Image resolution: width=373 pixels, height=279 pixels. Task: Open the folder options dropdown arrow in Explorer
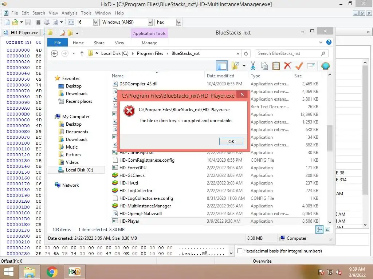tap(244, 66)
